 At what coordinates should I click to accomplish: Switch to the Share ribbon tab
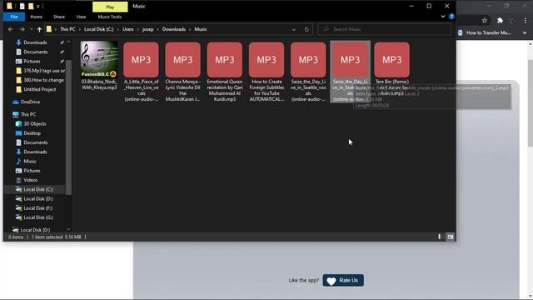59,17
